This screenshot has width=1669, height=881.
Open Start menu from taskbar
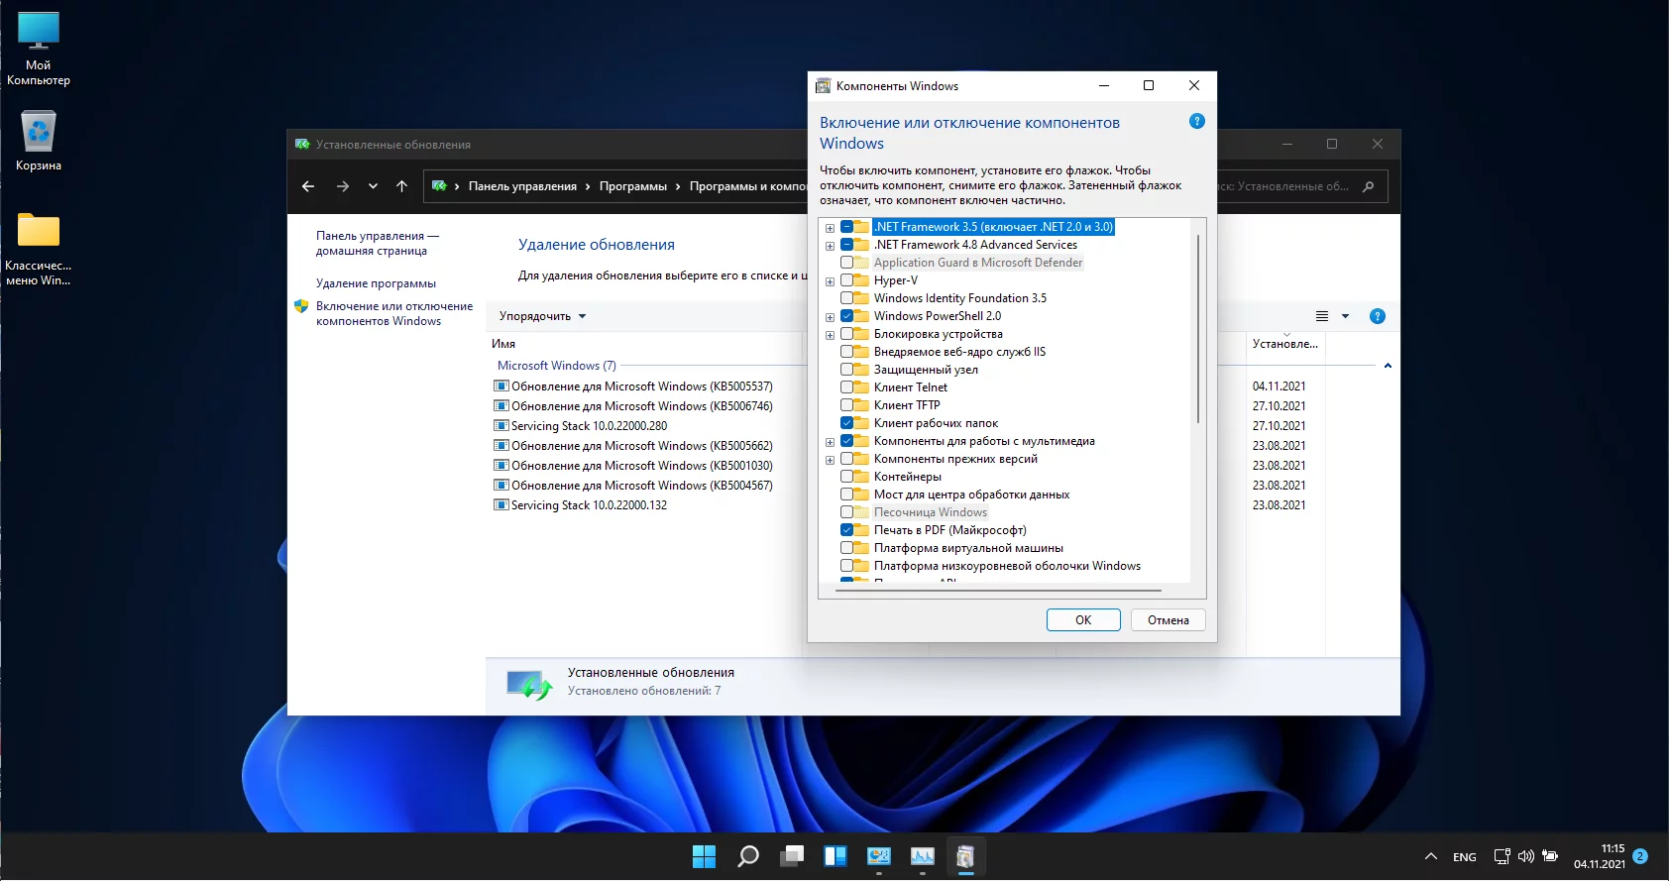click(704, 856)
